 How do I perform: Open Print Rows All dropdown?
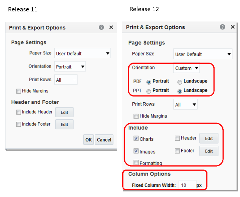click(185, 105)
